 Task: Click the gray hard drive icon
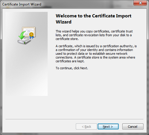coord(24,41)
